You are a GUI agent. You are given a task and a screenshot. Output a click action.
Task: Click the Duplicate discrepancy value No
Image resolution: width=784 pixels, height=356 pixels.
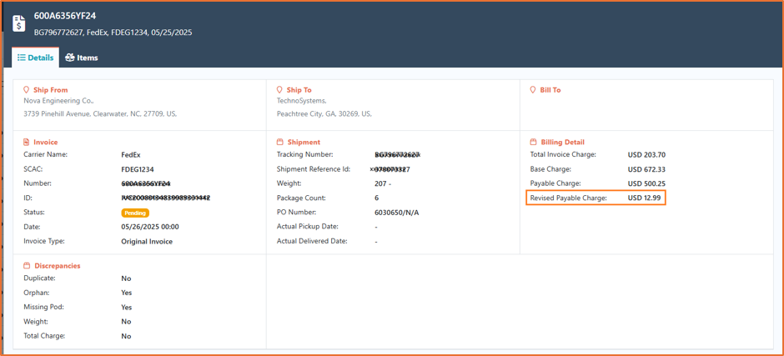click(126, 278)
